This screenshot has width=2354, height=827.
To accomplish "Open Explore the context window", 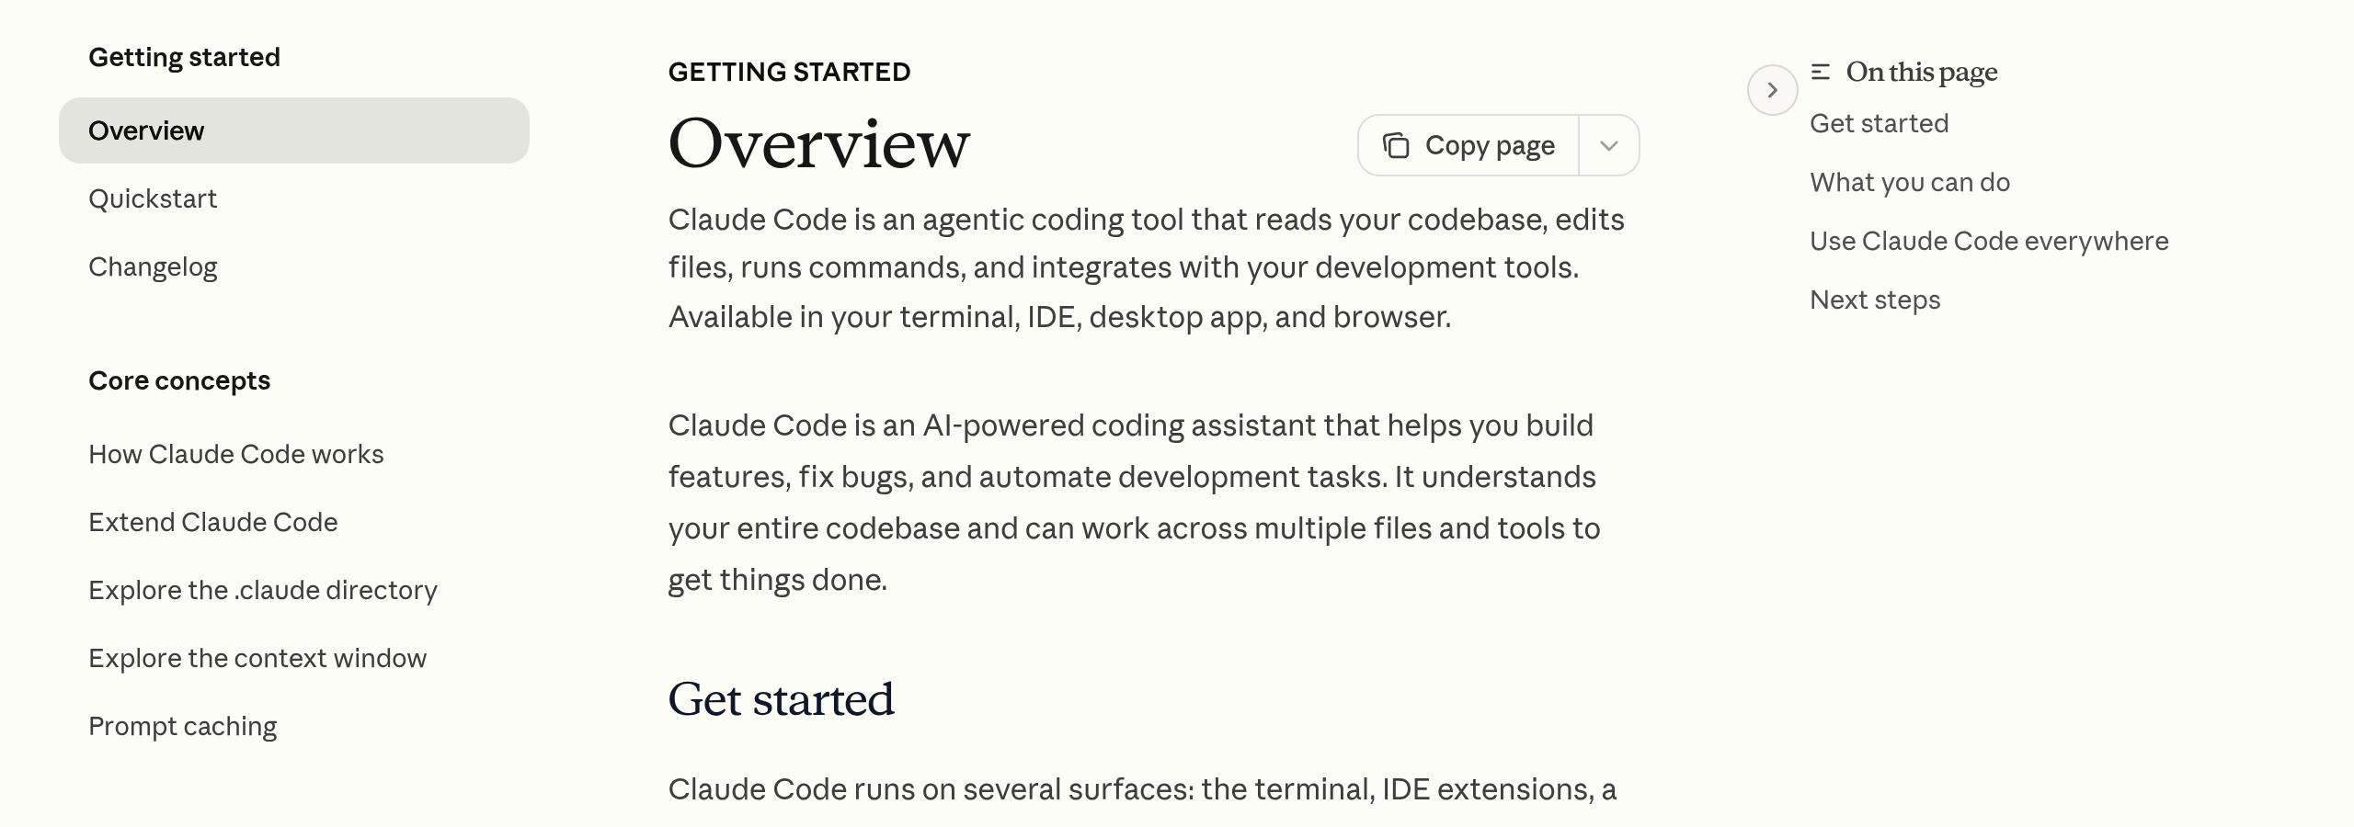I will [257, 658].
